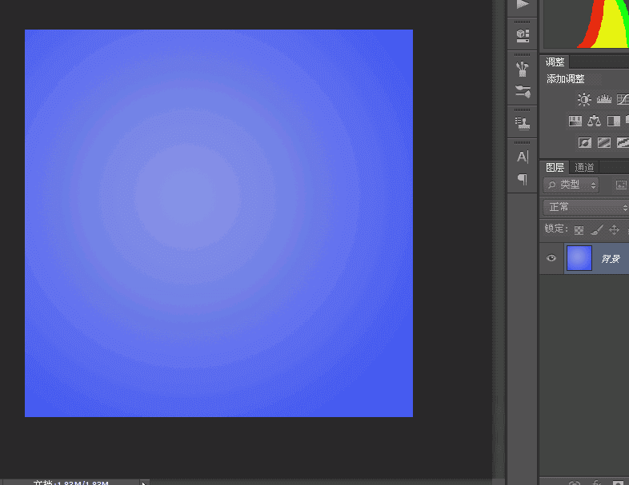Select the 背景 layer name
Image resolution: width=629 pixels, height=485 pixels.
pos(611,259)
